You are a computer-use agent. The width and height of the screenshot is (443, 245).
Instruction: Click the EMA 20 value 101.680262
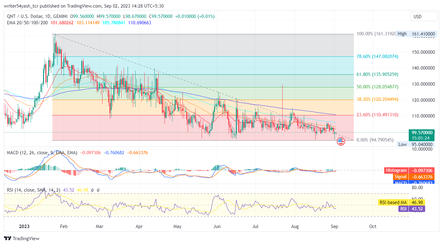point(63,23)
